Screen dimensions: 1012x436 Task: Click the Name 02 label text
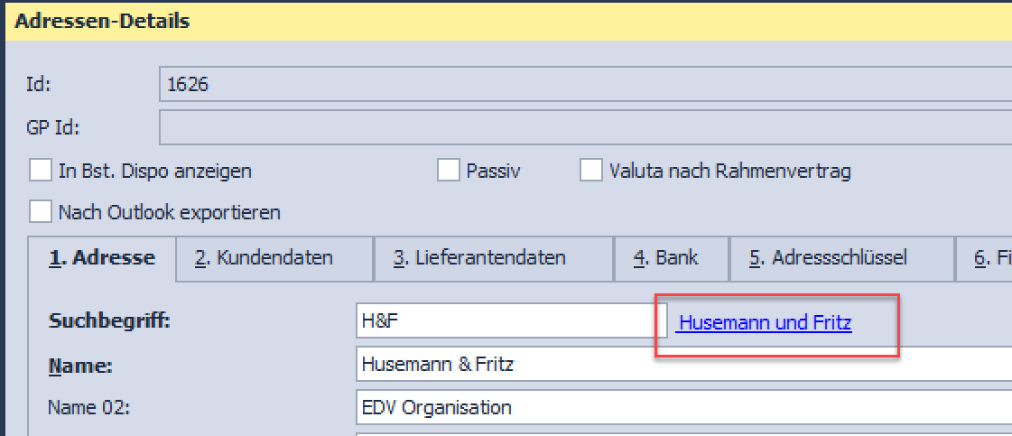coord(88,407)
